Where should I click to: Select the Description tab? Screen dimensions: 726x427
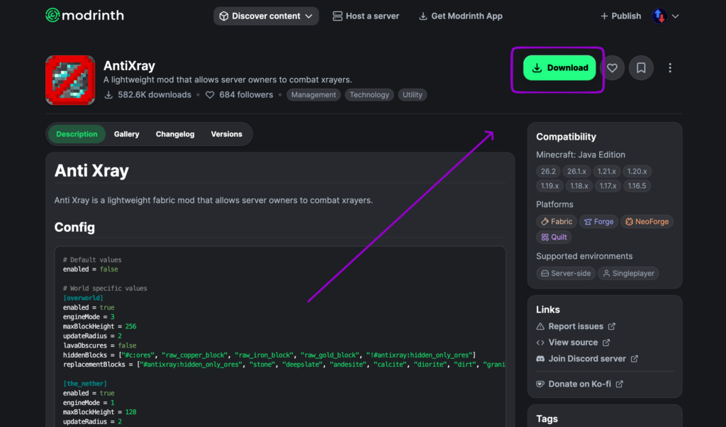tap(77, 134)
